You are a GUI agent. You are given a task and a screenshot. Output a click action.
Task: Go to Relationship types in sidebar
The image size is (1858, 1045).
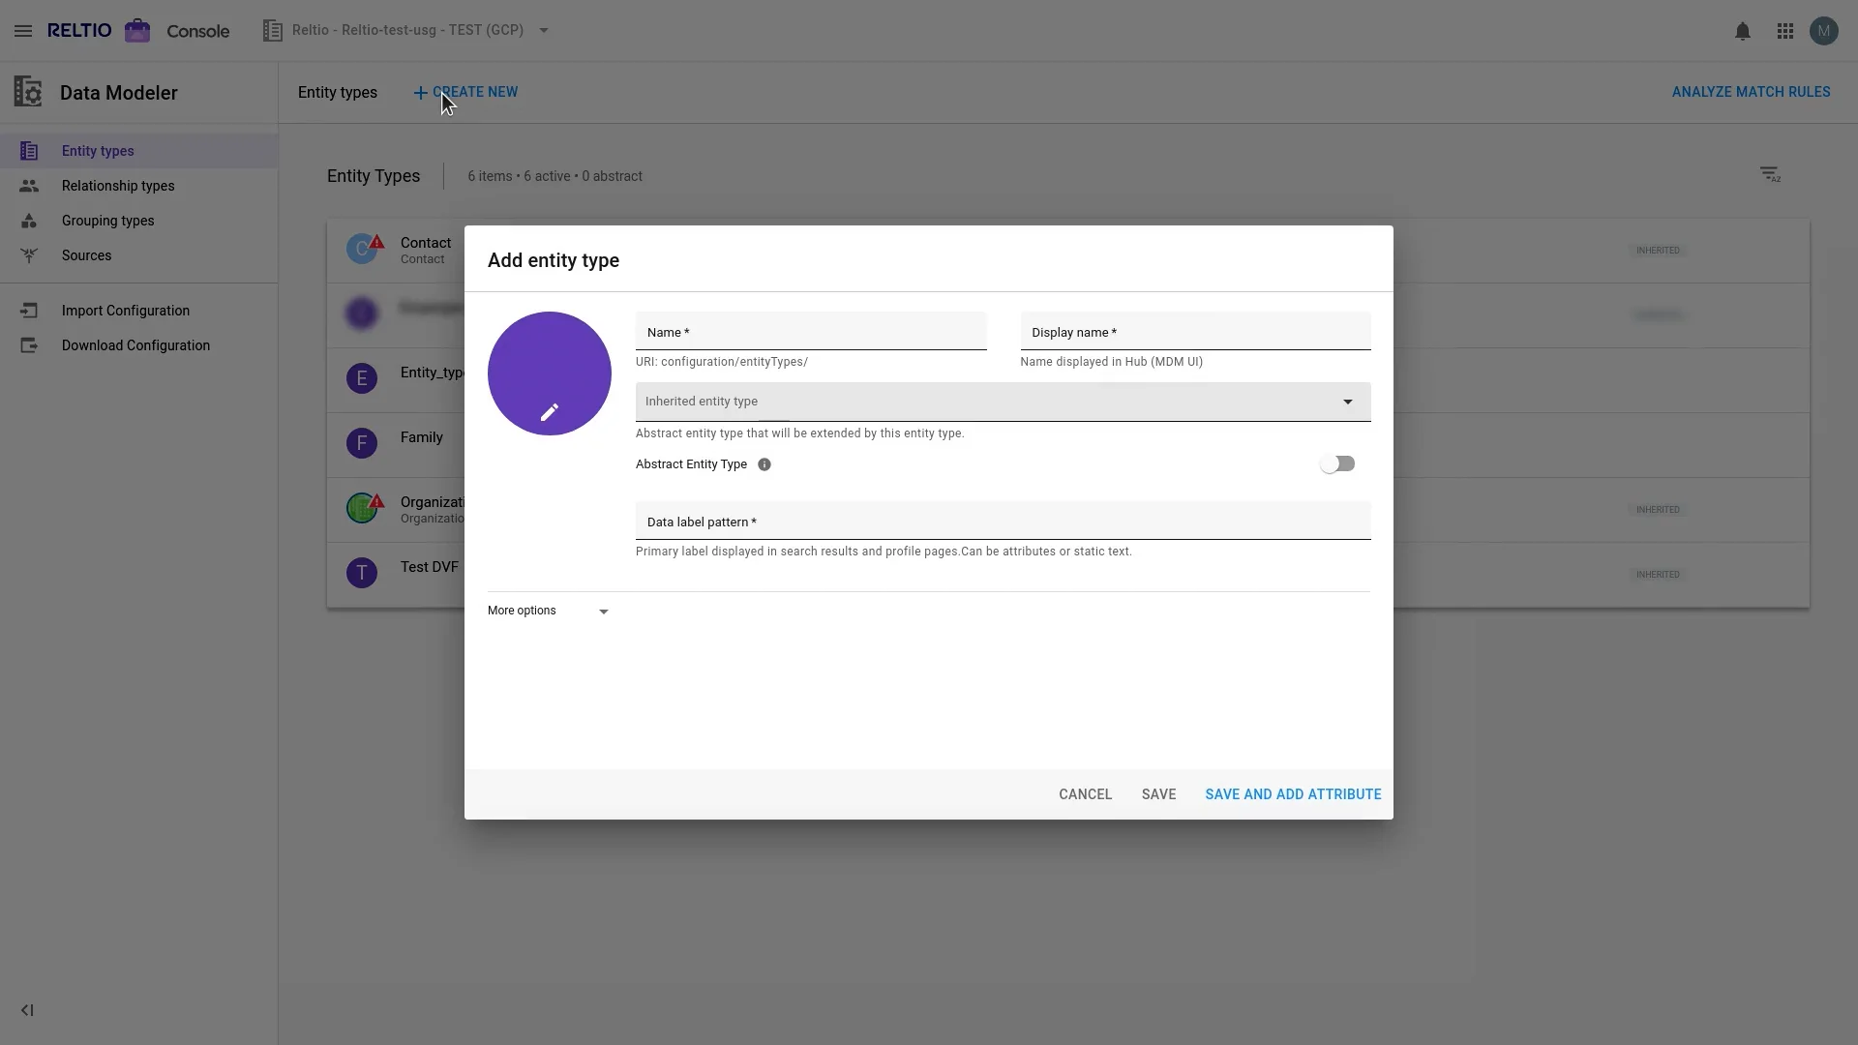[x=118, y=186]
